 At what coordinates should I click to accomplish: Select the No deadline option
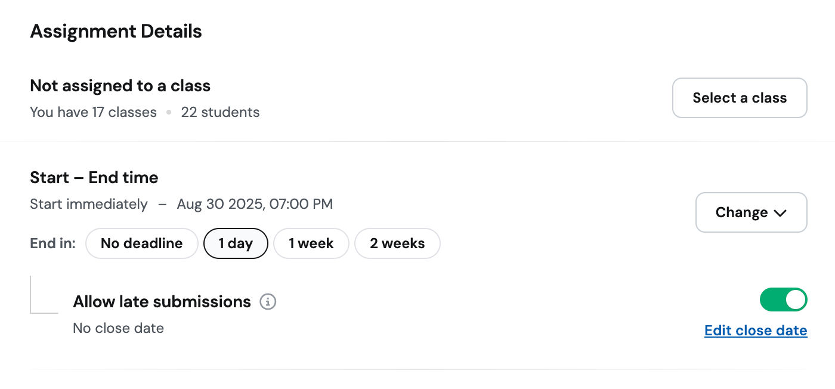141,243
